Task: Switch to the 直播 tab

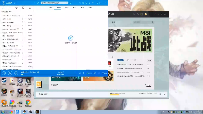Action: 82,8
